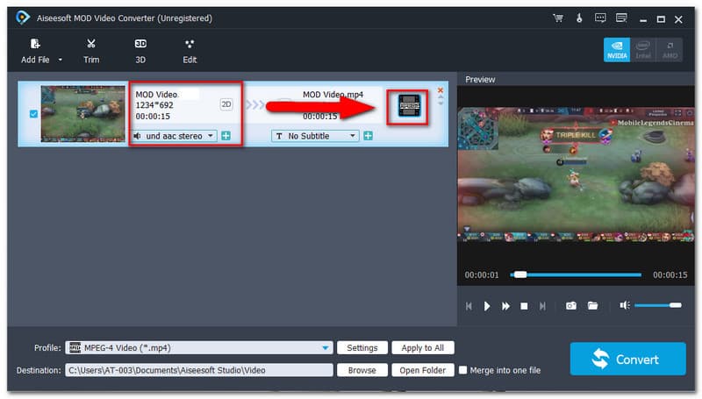The width and height of the screenshot is (702, 399).
Task: Expand the Add File dropdown arrow
Action: 60,60
